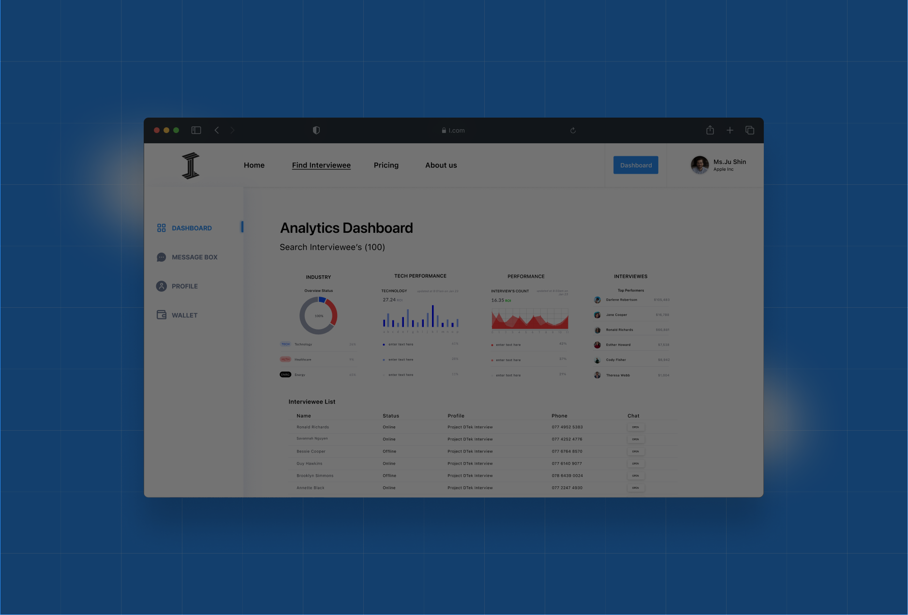Viewport: 908px width, 615px height.
Task: Click the privacy shield icon
Action: tap(316, 130)
